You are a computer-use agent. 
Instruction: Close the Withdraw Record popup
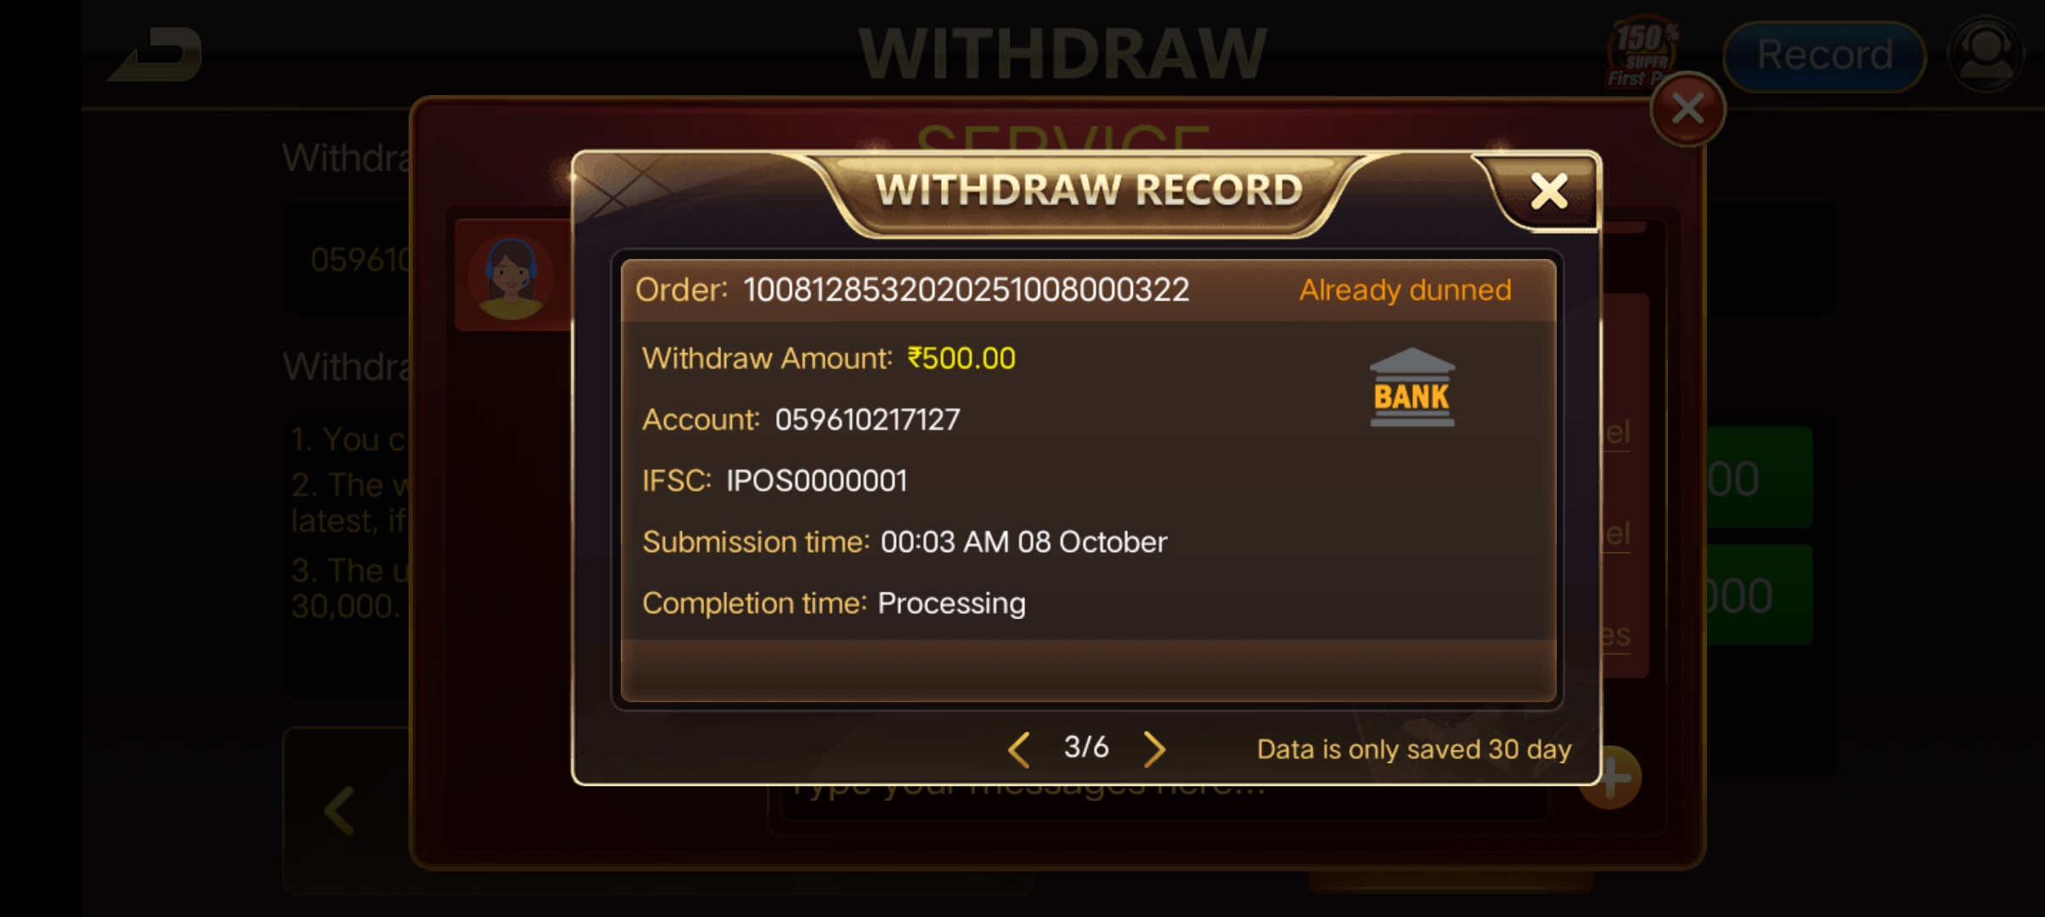click(1548, 192)
